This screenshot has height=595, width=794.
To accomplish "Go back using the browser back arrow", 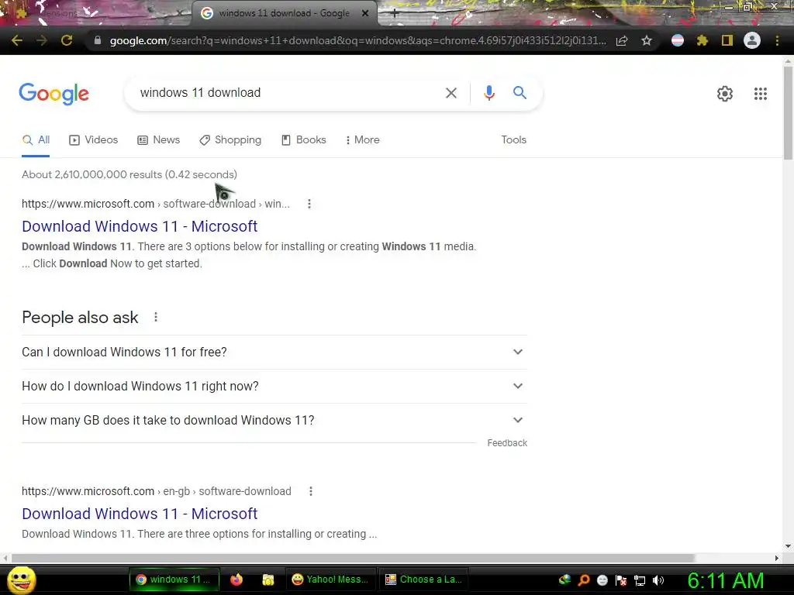I will click(17, 40).
